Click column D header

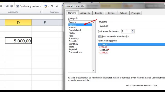pyautogui.click(x=18, y=22)
